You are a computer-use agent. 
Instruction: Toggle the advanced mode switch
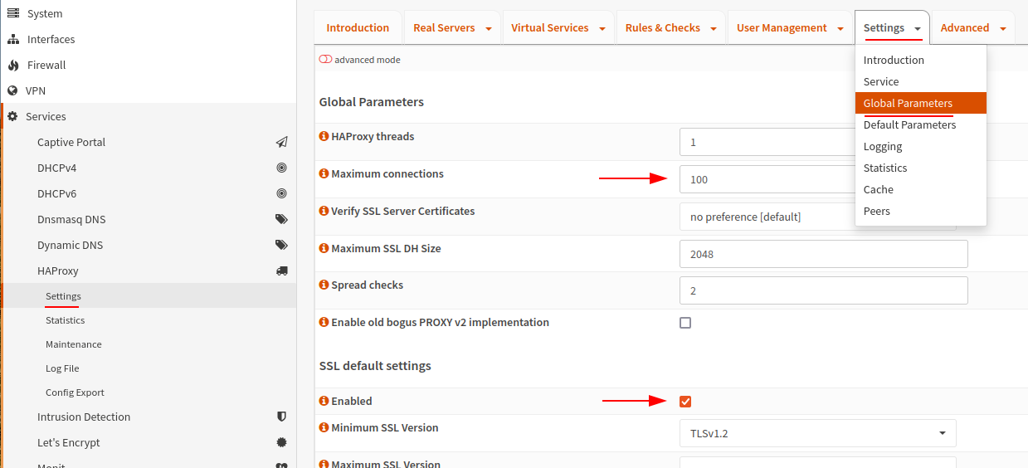(325, 60)
